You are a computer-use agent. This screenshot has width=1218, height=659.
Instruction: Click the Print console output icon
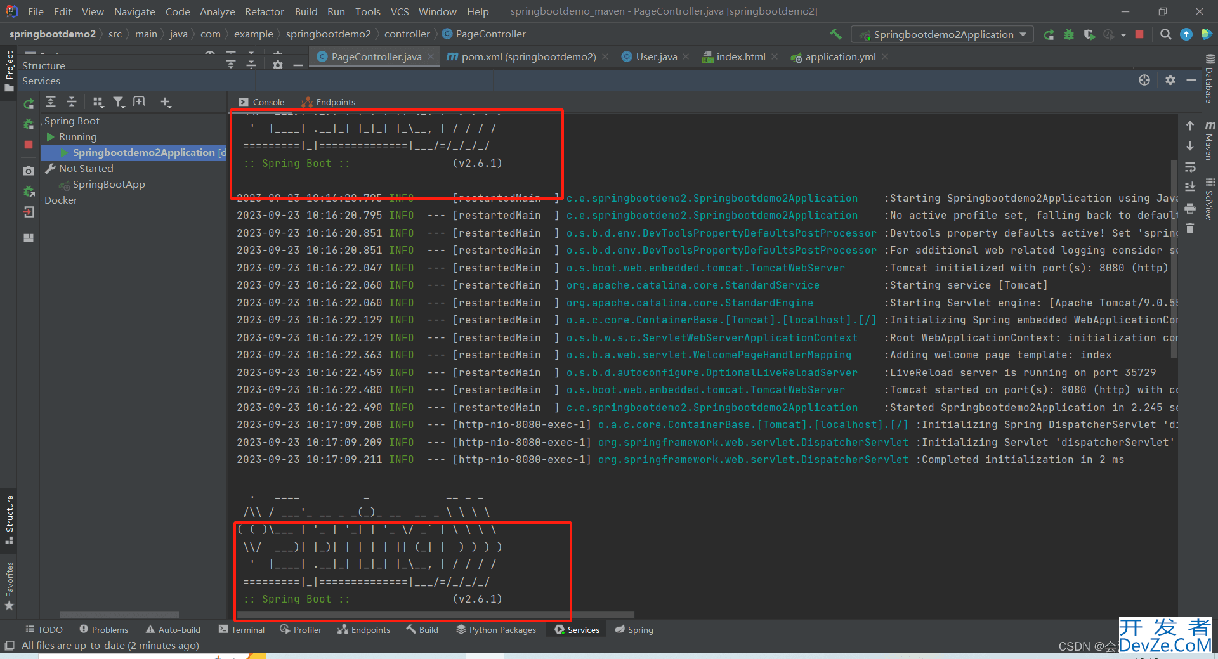click(1190, 208)
